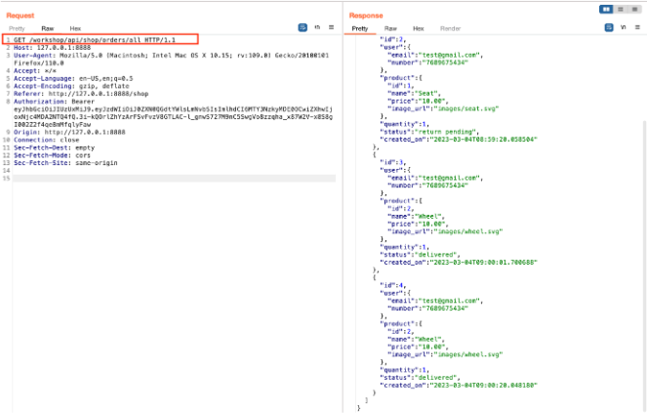
Task: Click the "id":3 response line
Action: (x=393, y=162)
